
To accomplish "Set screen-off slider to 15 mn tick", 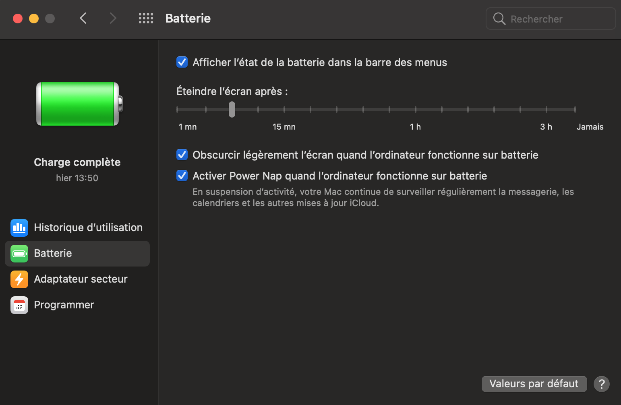I will pyautogui.click(x=284, y=110).
